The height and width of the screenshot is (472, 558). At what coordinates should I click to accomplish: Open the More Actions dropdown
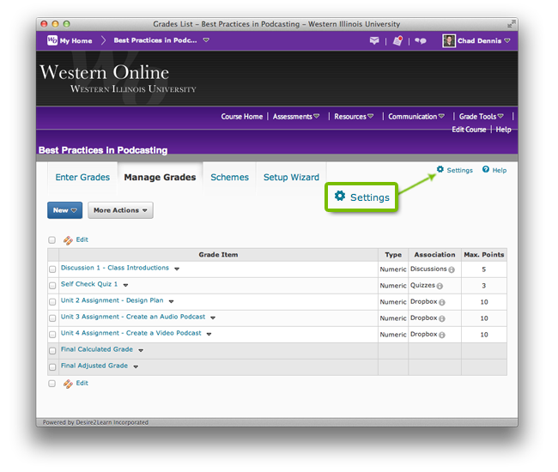[x=120, y=210]
